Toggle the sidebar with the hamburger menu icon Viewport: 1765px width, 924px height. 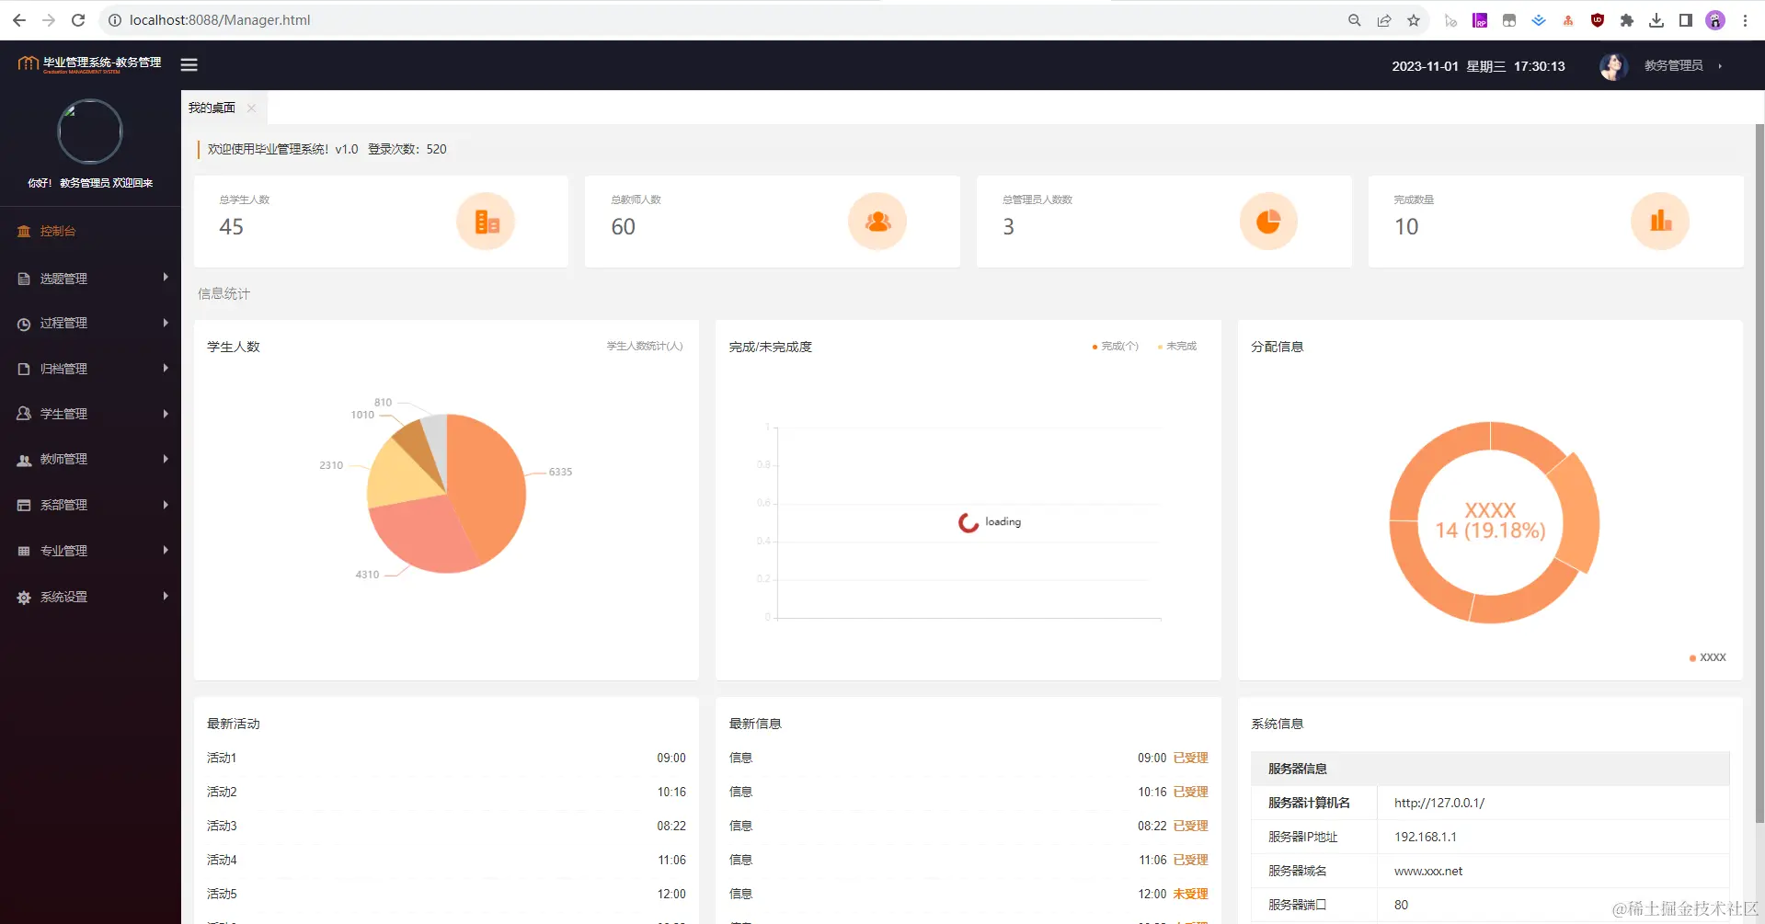tap(189, 64)
